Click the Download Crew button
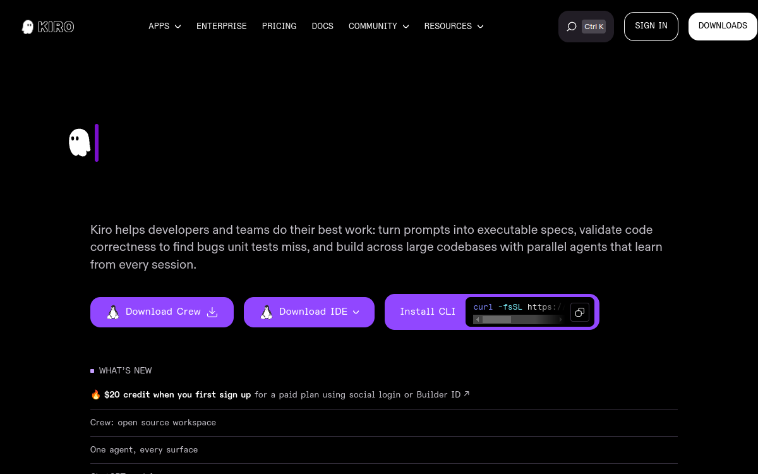The width and height of the screenshot is (758, 474). [x=162, y=312]
